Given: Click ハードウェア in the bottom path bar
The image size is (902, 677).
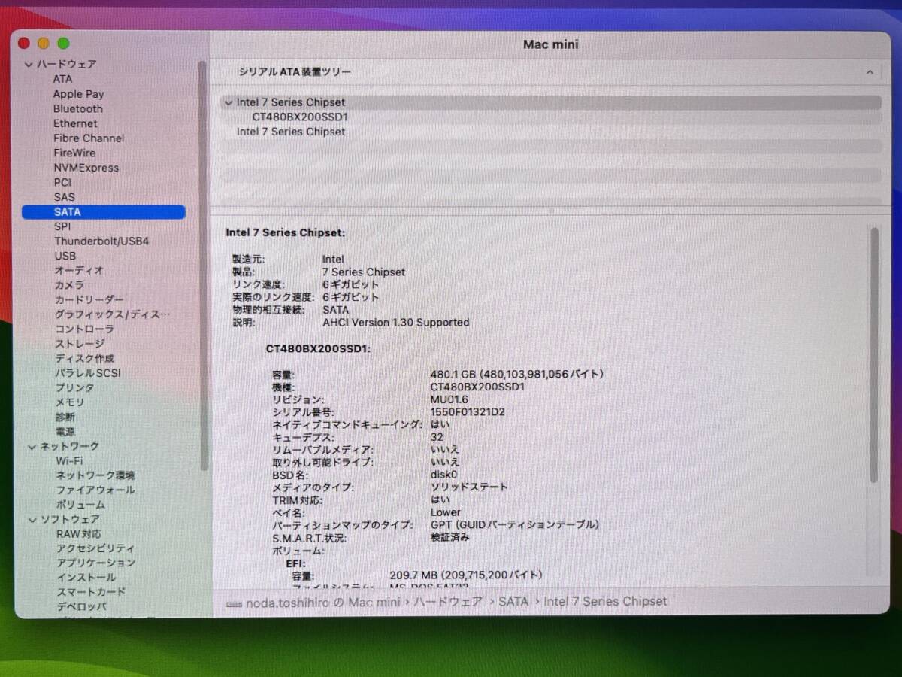Looking at the screenshot, I should coord(448,602).
